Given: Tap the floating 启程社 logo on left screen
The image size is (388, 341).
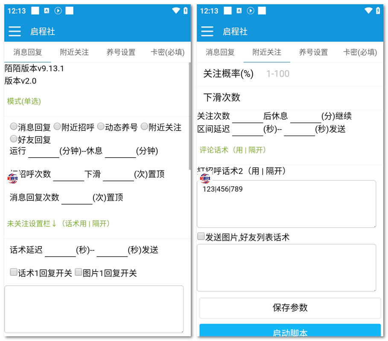Looking at the screenshot, I should (14, 178).
